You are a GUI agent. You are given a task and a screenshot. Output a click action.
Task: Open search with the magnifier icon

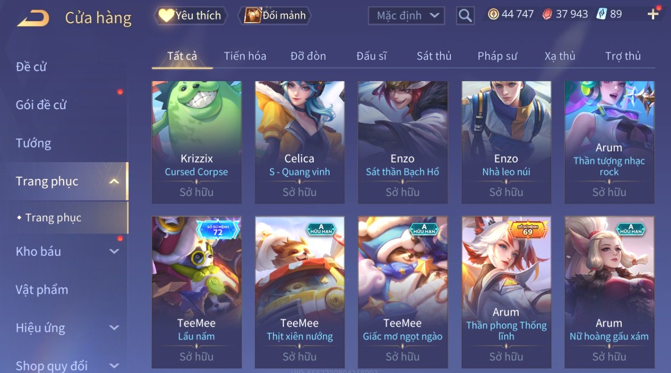coord(465,16)
